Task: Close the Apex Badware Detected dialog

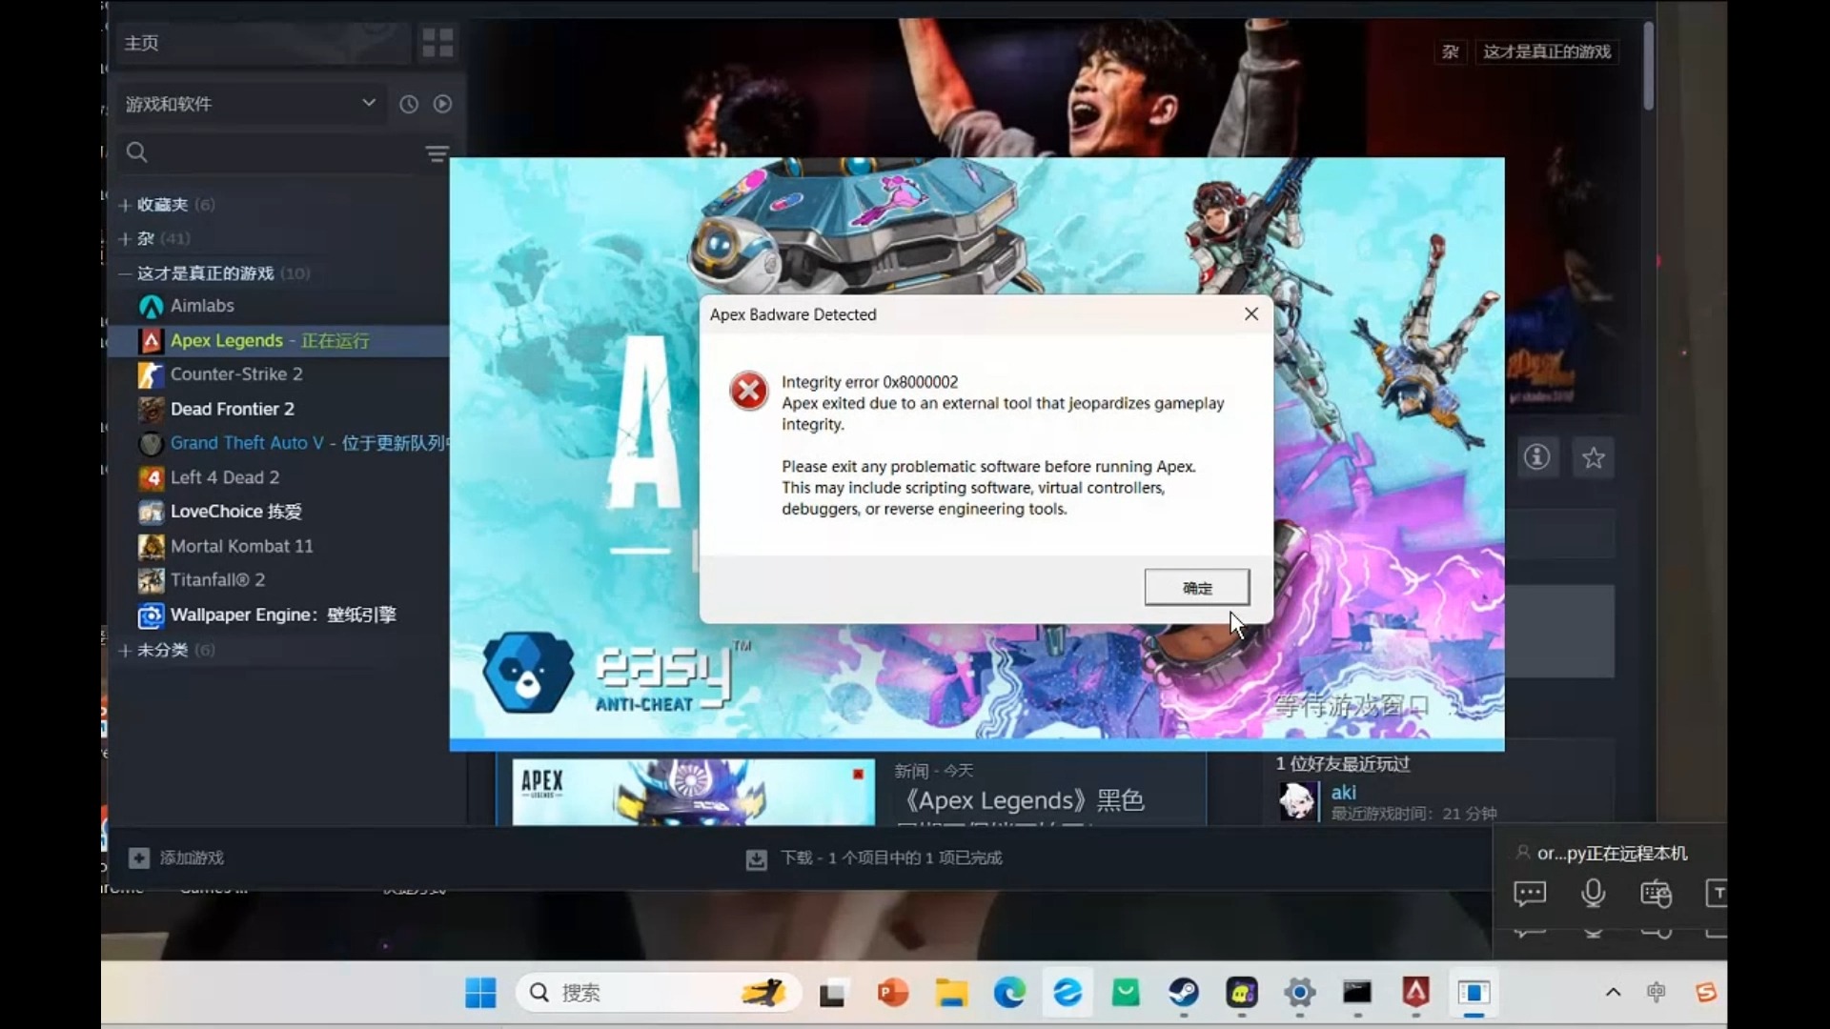Action: click(x=1251, y=314)
